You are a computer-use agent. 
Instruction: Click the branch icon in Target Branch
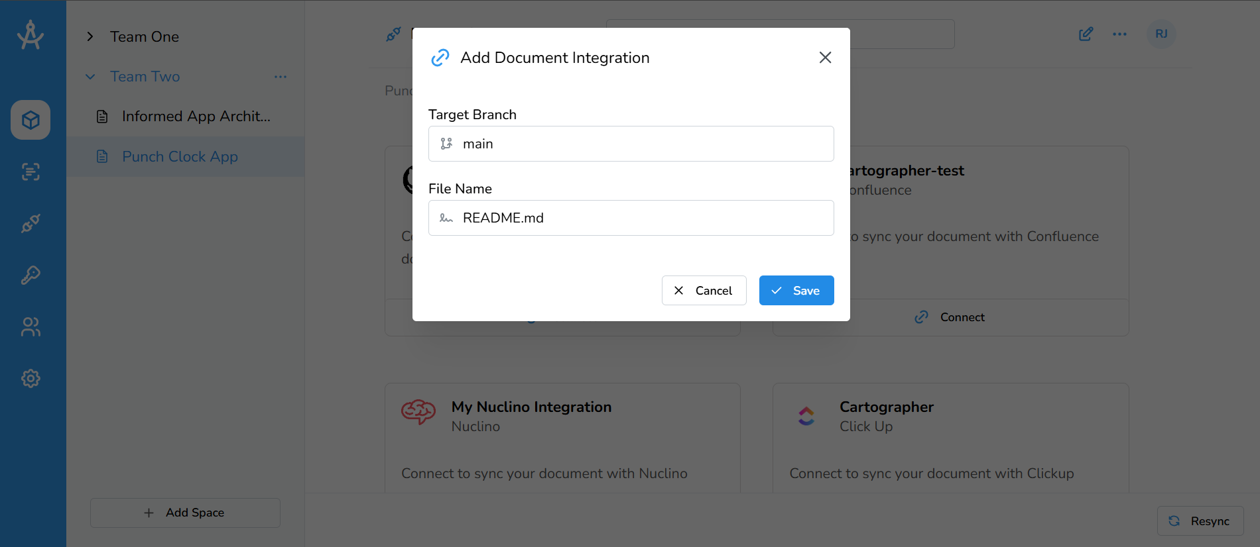[446, 144]
